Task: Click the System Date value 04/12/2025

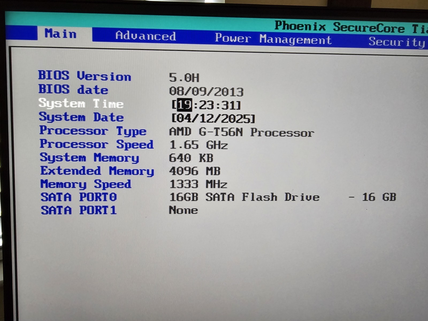Action: pyautogui.click(x=213, y=118)
